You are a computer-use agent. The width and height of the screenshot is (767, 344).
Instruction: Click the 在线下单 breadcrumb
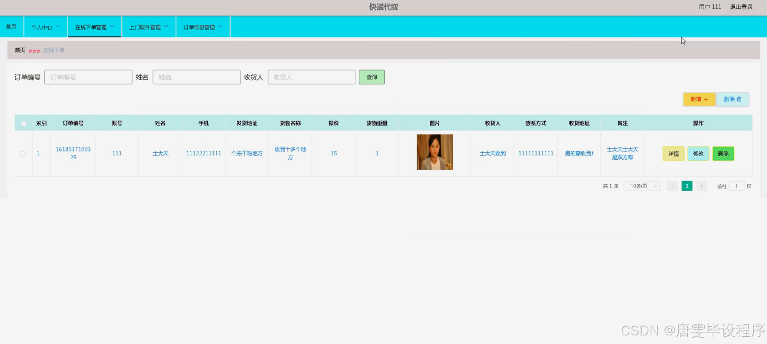coord(54,51)
